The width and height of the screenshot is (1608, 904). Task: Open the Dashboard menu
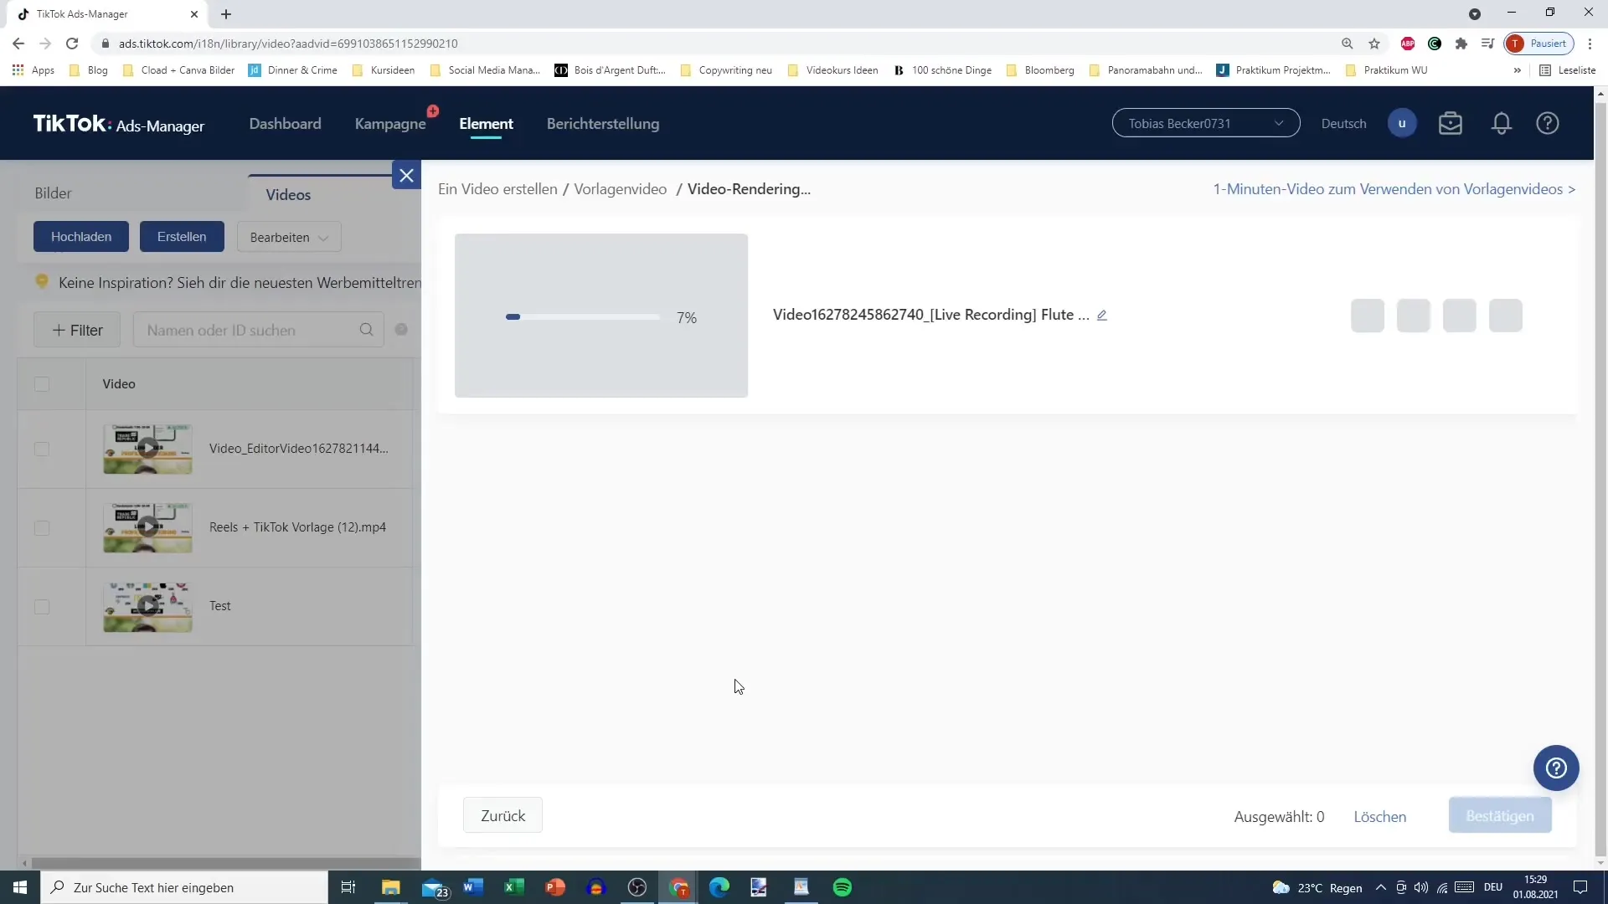coord(285,123)
